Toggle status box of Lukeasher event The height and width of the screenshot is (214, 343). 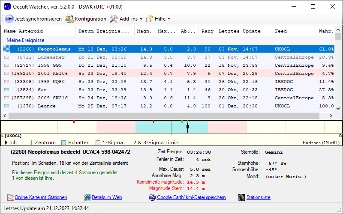(6, 57)
